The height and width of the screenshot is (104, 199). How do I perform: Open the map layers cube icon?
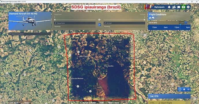tap(184, 89)
